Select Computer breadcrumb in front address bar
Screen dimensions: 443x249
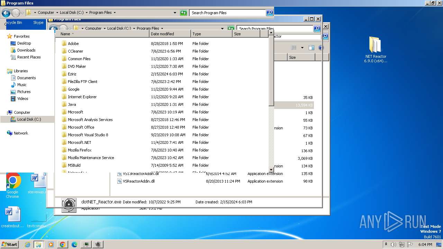click(x=46, y=12)
